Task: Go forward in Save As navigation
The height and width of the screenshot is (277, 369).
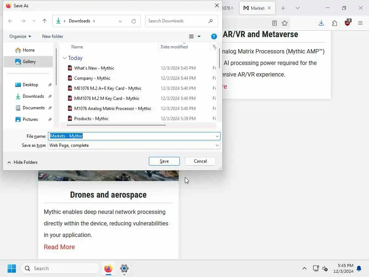Action: tap(23, 21)
